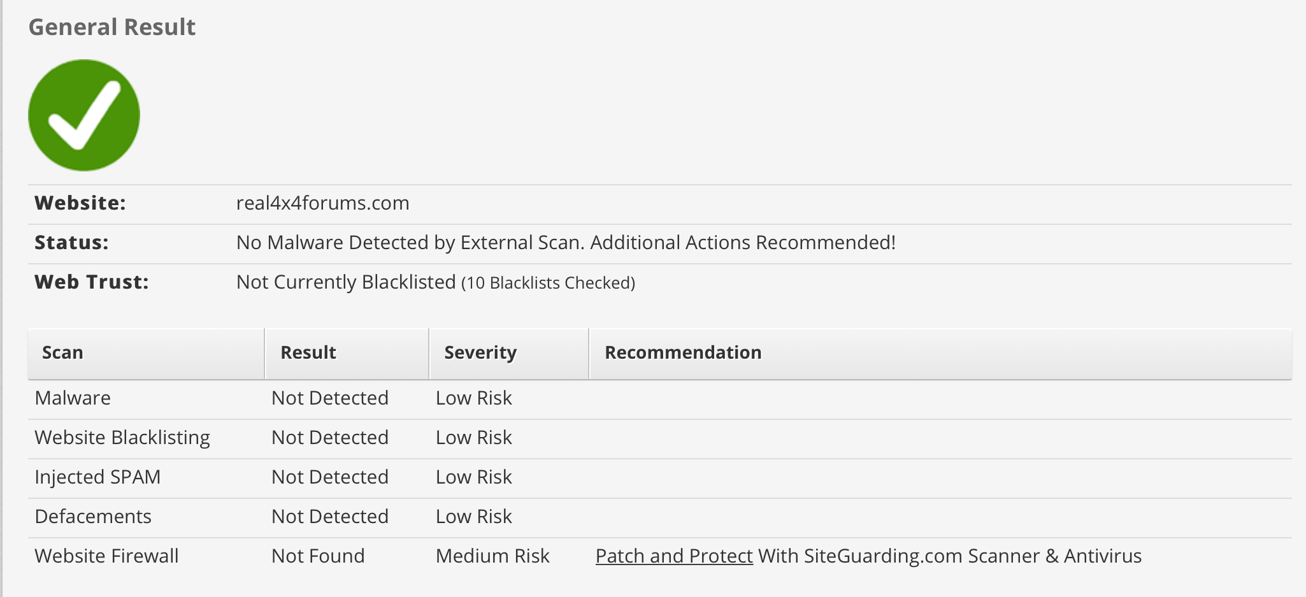Click the Severity column header

(509, 354)
